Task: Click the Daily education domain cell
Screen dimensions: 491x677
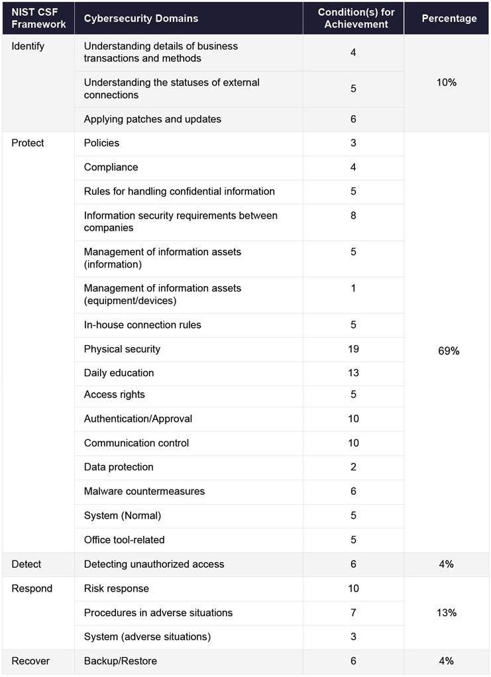Action: tap(119, 373)
